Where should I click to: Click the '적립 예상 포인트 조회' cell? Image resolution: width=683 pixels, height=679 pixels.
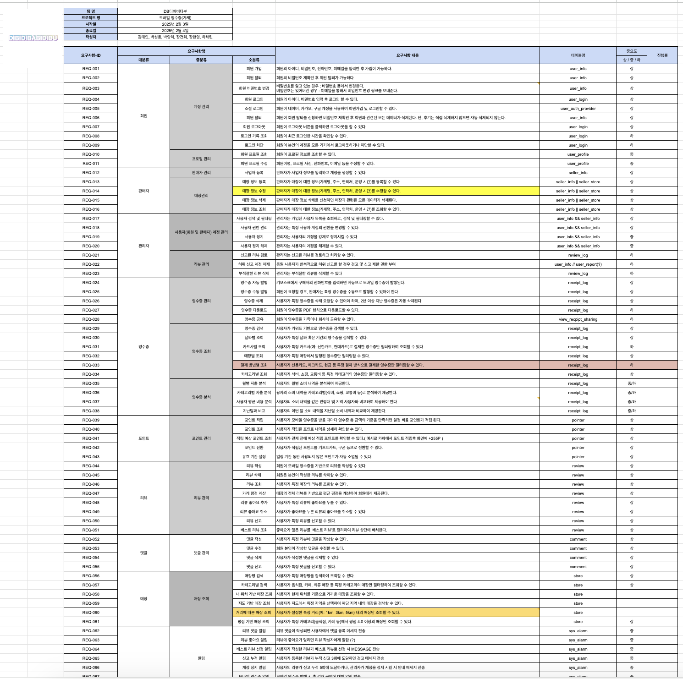[x=254, y=438]
